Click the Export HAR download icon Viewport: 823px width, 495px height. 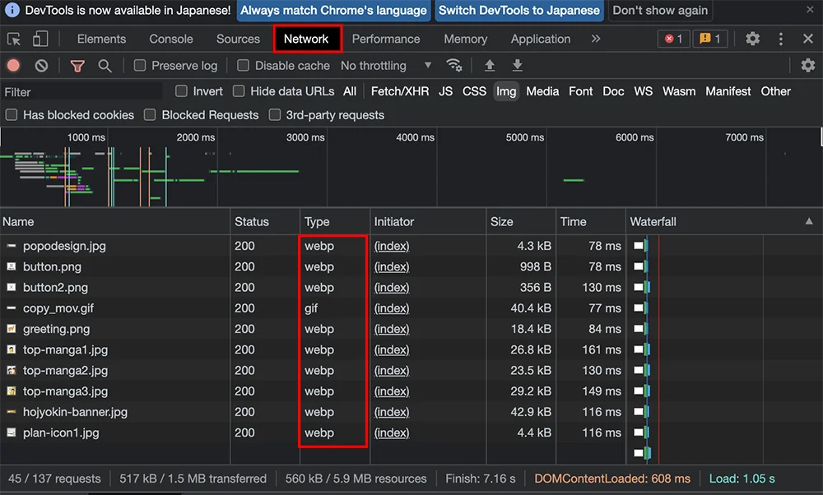[x=517, y=66]
